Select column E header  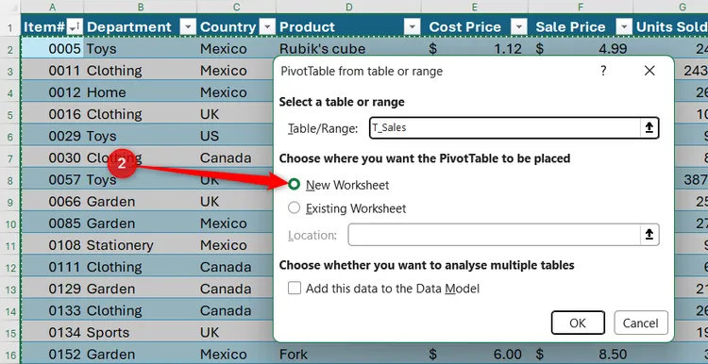[475, 7]
